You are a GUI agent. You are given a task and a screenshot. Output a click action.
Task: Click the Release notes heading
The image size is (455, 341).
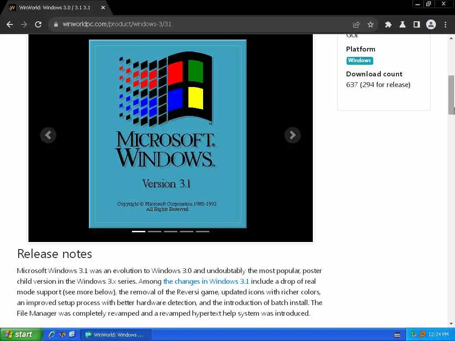(55, 254)
